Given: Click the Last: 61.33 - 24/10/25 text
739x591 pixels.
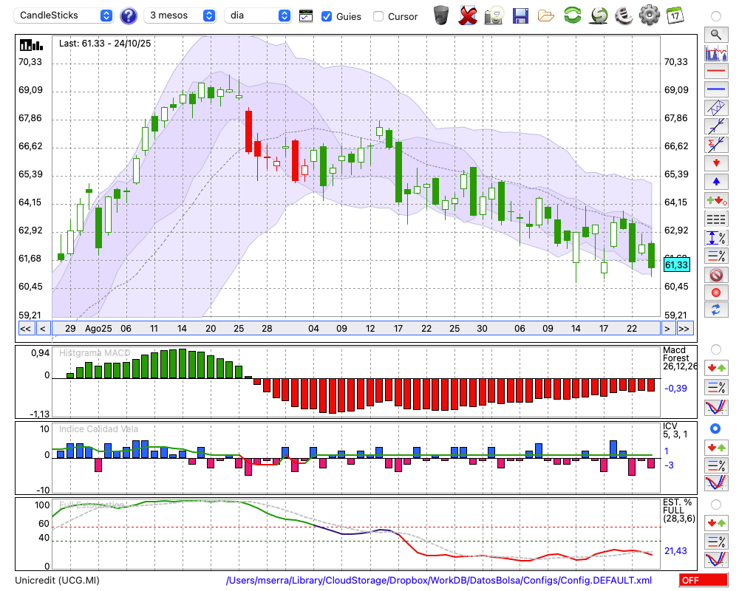Looking at the screenshot, I should (x=105, y=44).
